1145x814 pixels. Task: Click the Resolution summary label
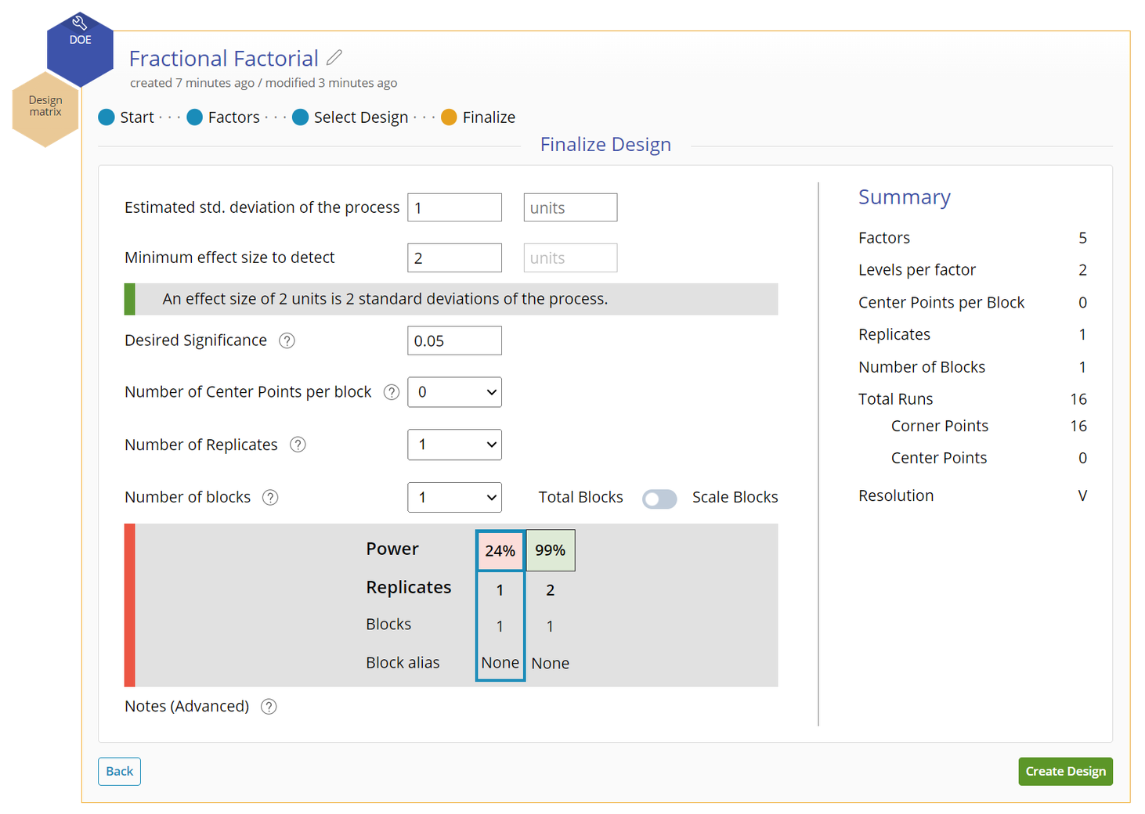[x=896, y=495]
